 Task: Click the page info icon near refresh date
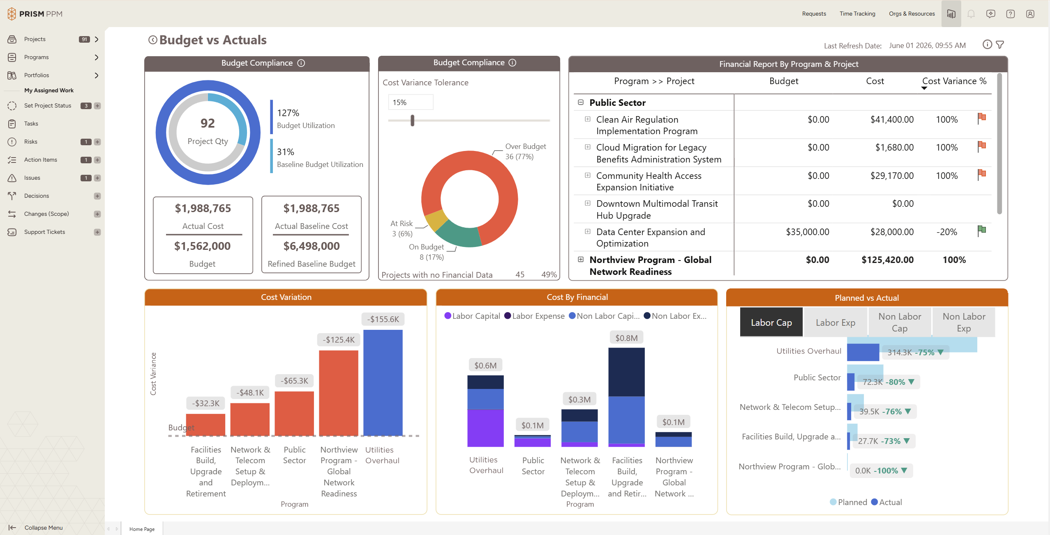coord(987,44)
